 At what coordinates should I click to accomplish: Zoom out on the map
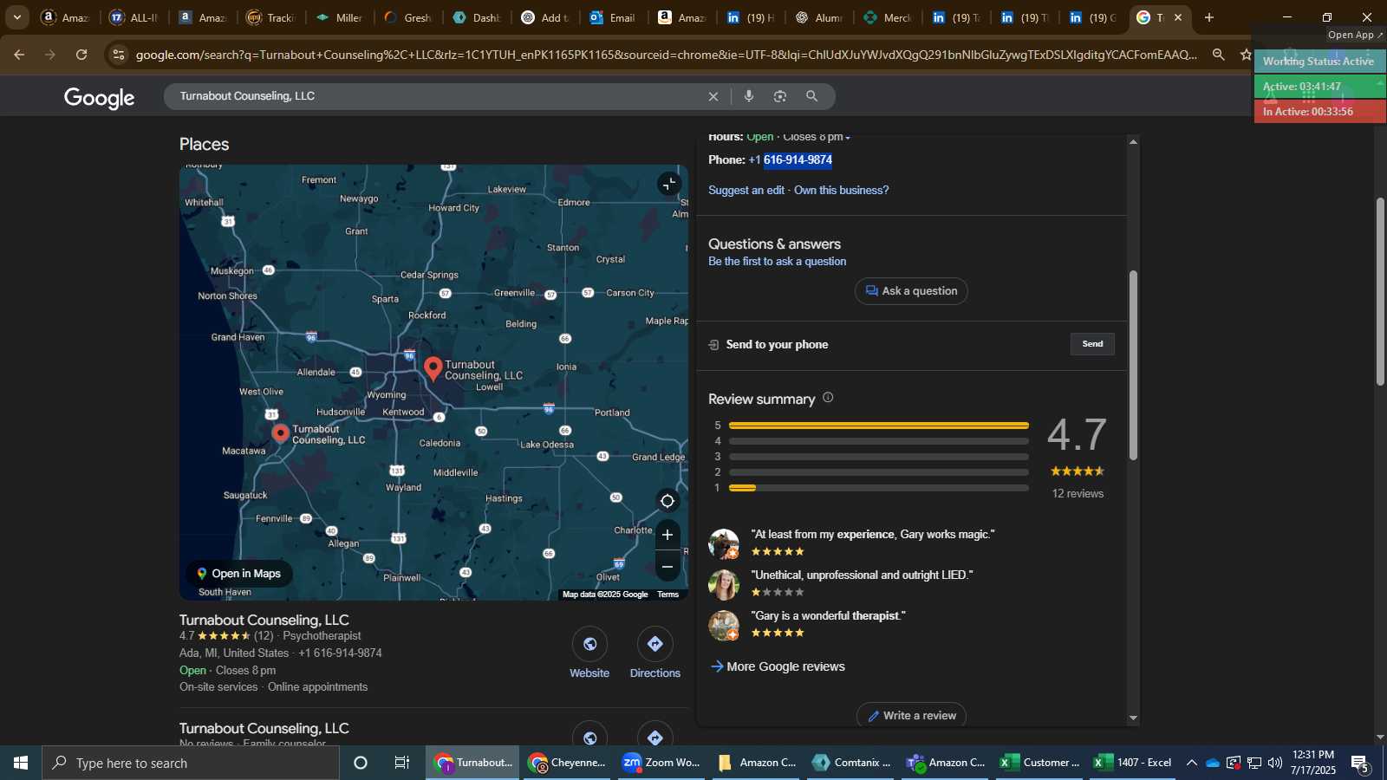pos(667,567)
